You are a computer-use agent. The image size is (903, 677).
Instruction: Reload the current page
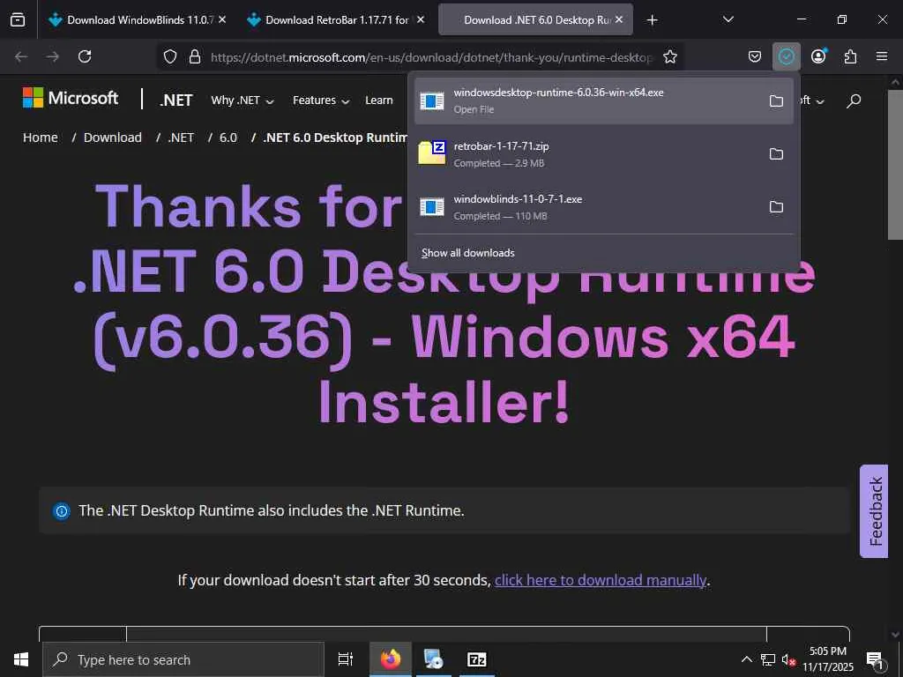pyautogui.click(x=85, y=56)
